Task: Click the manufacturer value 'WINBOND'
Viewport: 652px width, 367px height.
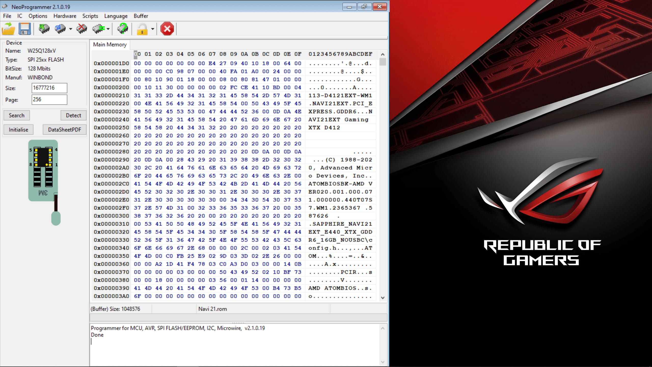Action: 40,77
